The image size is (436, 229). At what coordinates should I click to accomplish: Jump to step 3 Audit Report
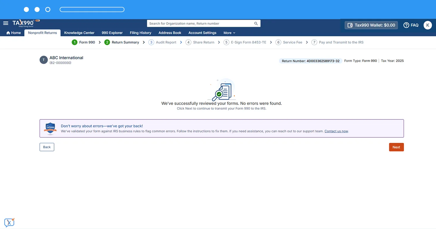162,42
